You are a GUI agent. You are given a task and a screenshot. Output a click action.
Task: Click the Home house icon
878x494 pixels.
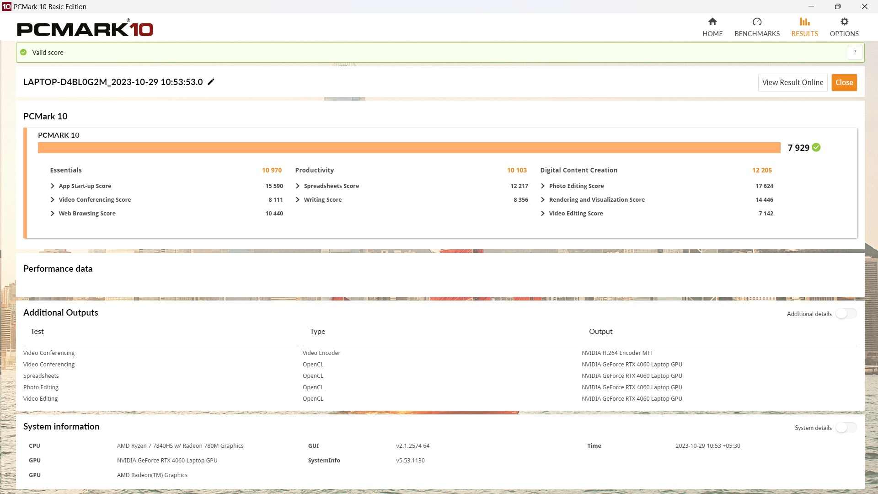712,21
